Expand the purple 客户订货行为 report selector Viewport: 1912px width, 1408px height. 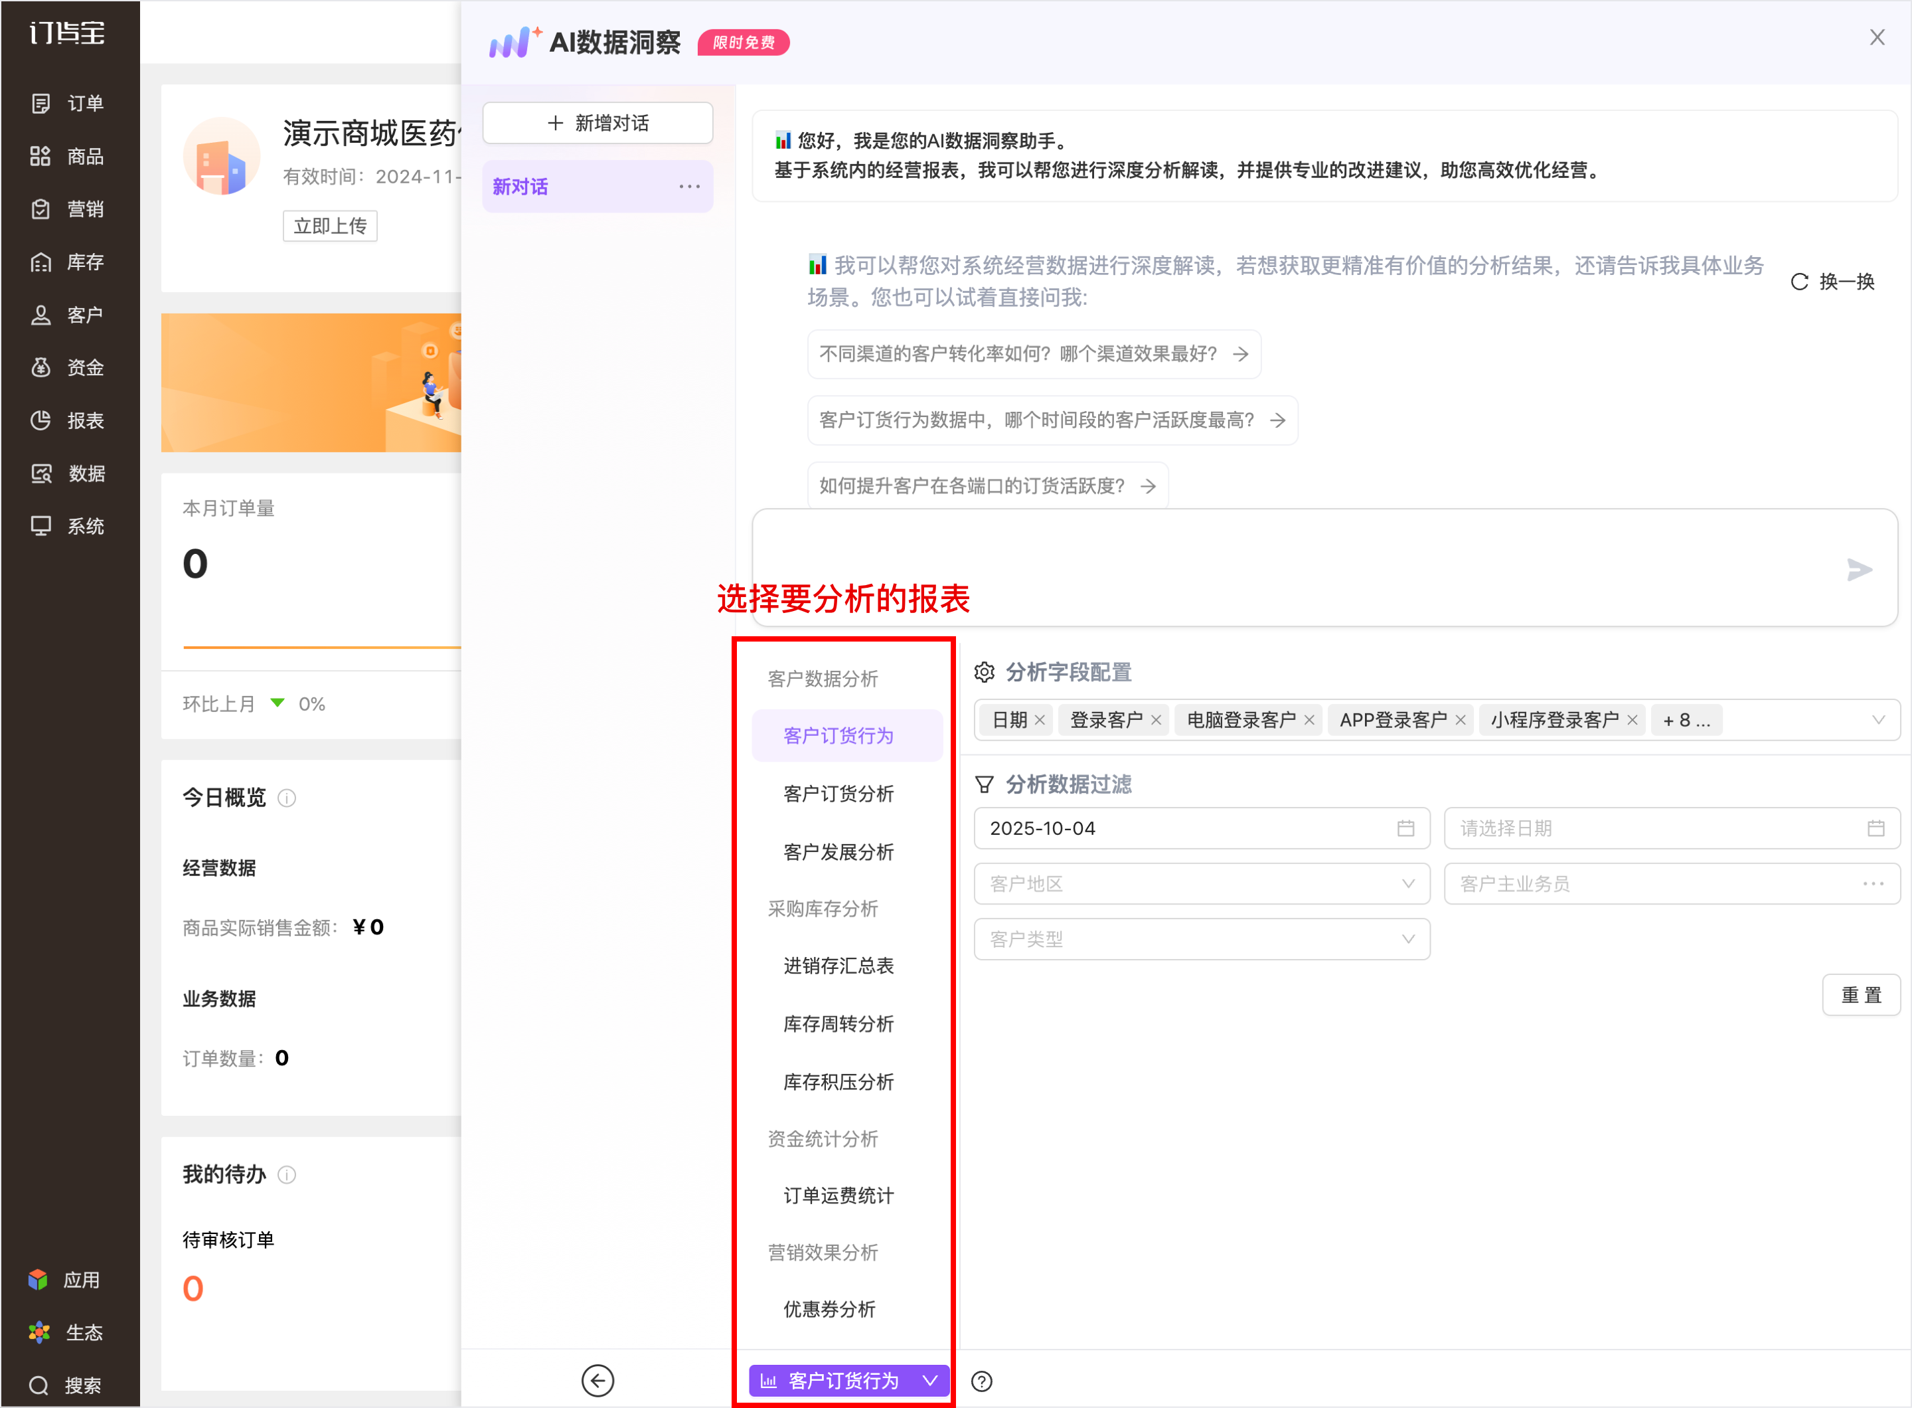pyautogui.click(x=848, y=1380)
